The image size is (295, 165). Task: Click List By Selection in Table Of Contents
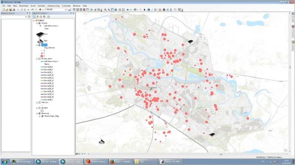(x=44, y=16)
